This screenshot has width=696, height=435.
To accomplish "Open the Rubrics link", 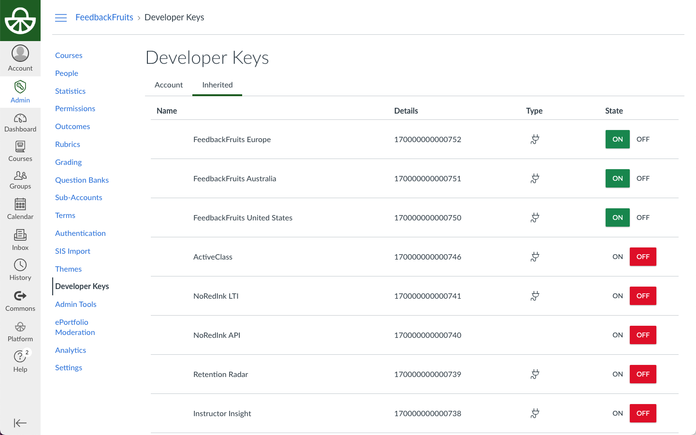I will pyautogui.click(x=68, y=144).
